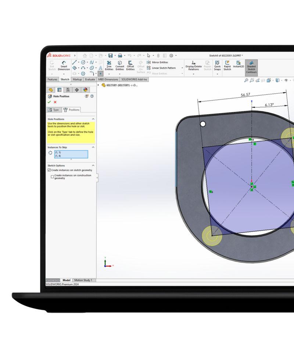
Task: Toggle Instant2D
Action: [x=239, y=64]
